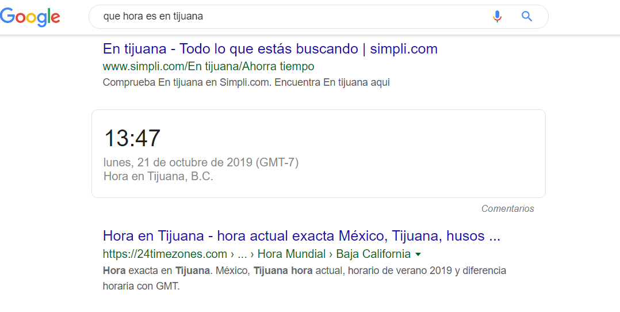Viewport: 620px width, 312px height.
Task: Click the Google logo
Action: click(30, 17)
